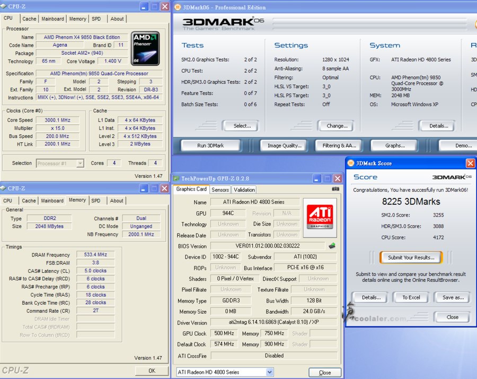
Task: Click the GPU-Z BIOS save chip icon
Action: click(332, 246)
